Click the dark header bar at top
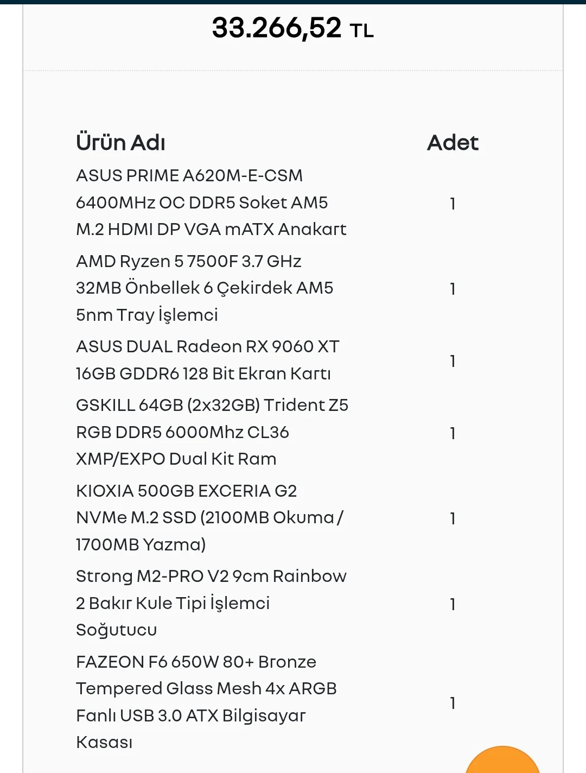This screenshot has height=773, width=586. click(x=293, y=2)
